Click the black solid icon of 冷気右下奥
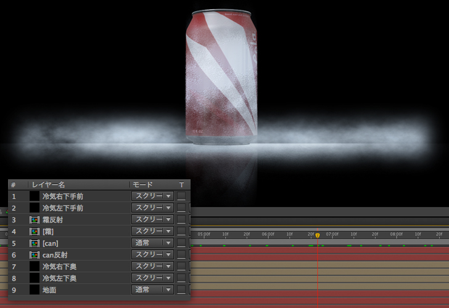Image resolution: width=449 pixels, height=308 pixels. pos(35,266)
